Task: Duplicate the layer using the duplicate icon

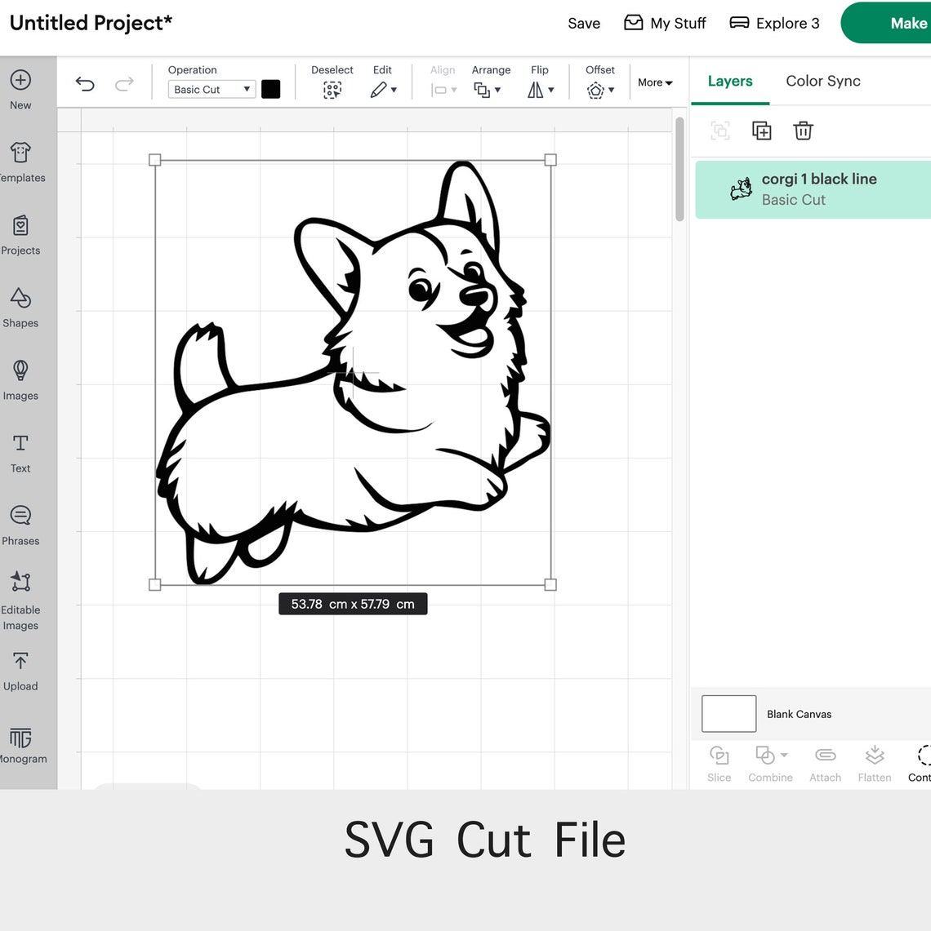Action: tap(761, 131)
